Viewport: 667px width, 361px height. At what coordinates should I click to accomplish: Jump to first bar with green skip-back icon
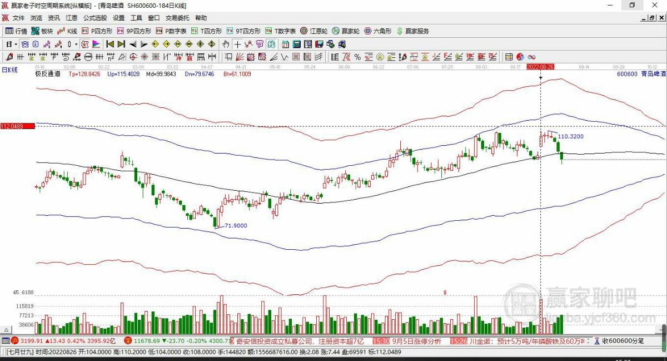tap(110, 44)
